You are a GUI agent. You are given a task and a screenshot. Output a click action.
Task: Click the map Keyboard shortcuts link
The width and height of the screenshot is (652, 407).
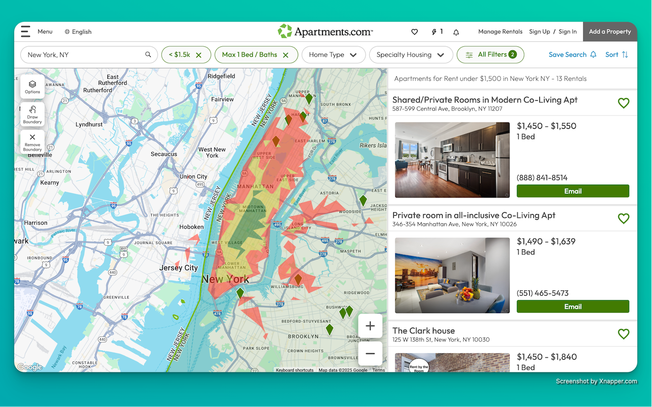(x=294, y=370)
